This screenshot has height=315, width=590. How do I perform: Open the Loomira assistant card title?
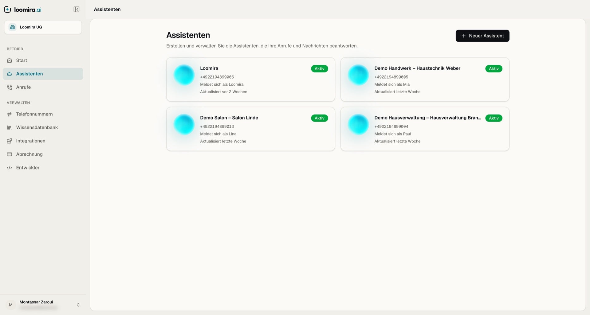coord(209,68)
